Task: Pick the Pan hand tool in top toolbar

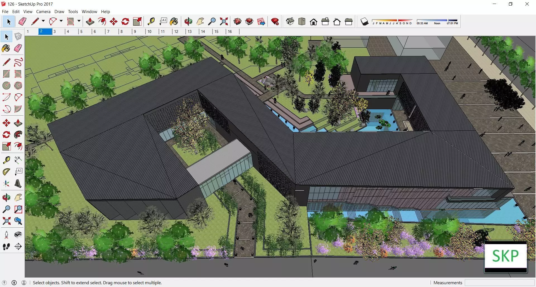Action: 200,21
